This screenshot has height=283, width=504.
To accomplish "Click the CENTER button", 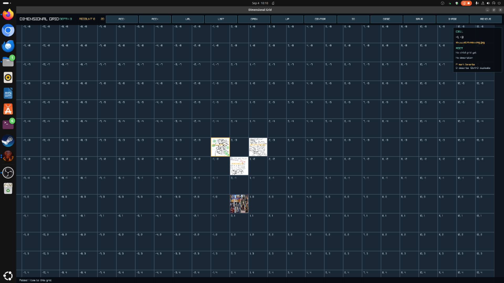I will click(320, 19).
